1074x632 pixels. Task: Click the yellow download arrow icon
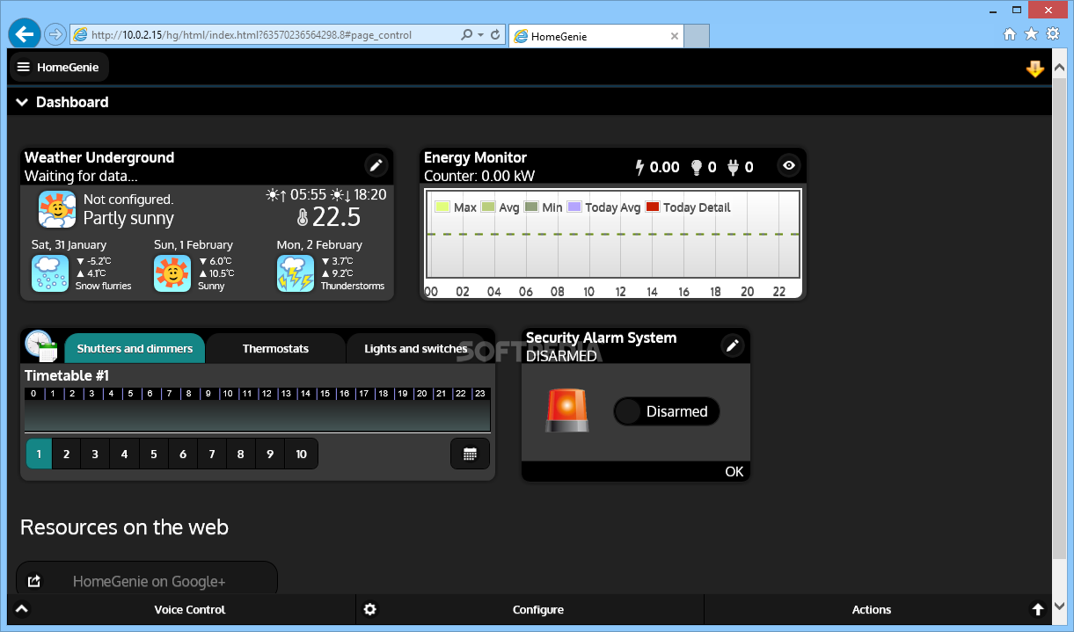point(1035,69)
